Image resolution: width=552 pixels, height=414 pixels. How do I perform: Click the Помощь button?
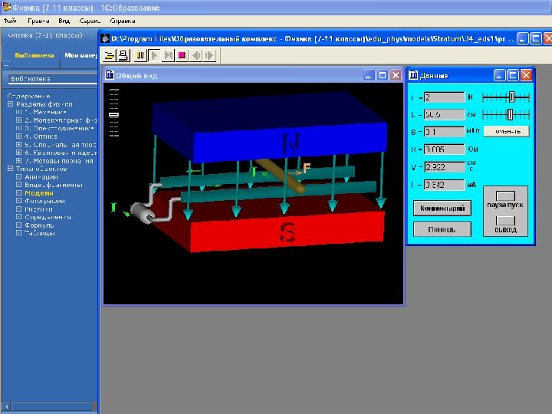pos(442,229)
